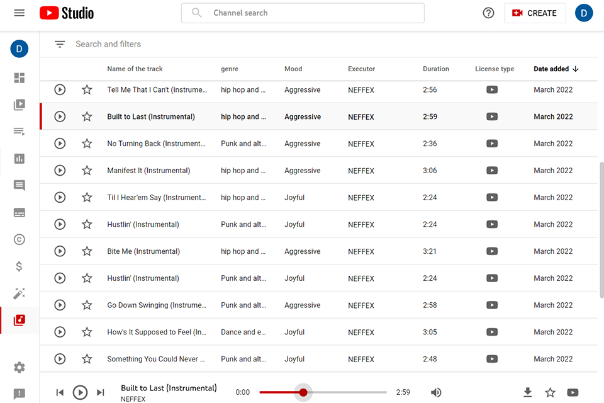
Task: Play Something You Could Never track
Action: click(x=60, y=359)
